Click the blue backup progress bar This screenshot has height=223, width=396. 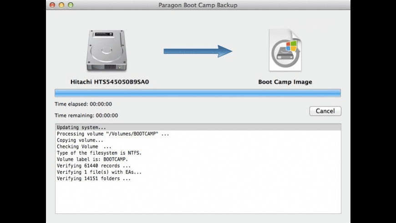coord(198,93)
